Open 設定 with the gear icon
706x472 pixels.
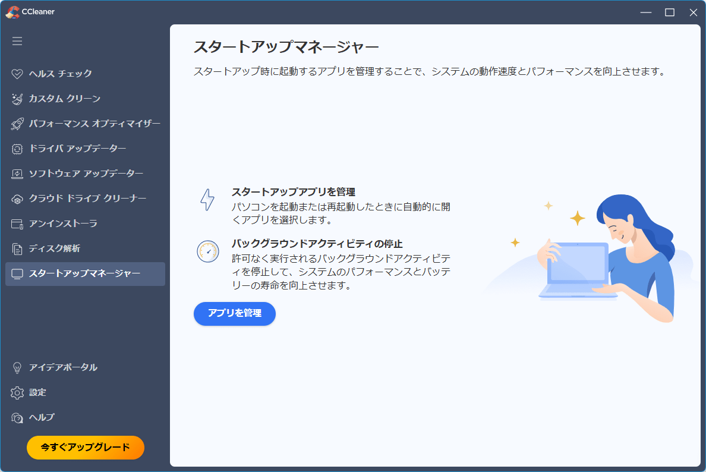click(x=37, y=392)
